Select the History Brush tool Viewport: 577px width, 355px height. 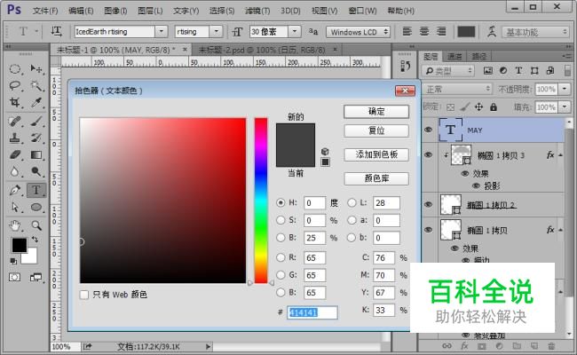tap(36, 138)
